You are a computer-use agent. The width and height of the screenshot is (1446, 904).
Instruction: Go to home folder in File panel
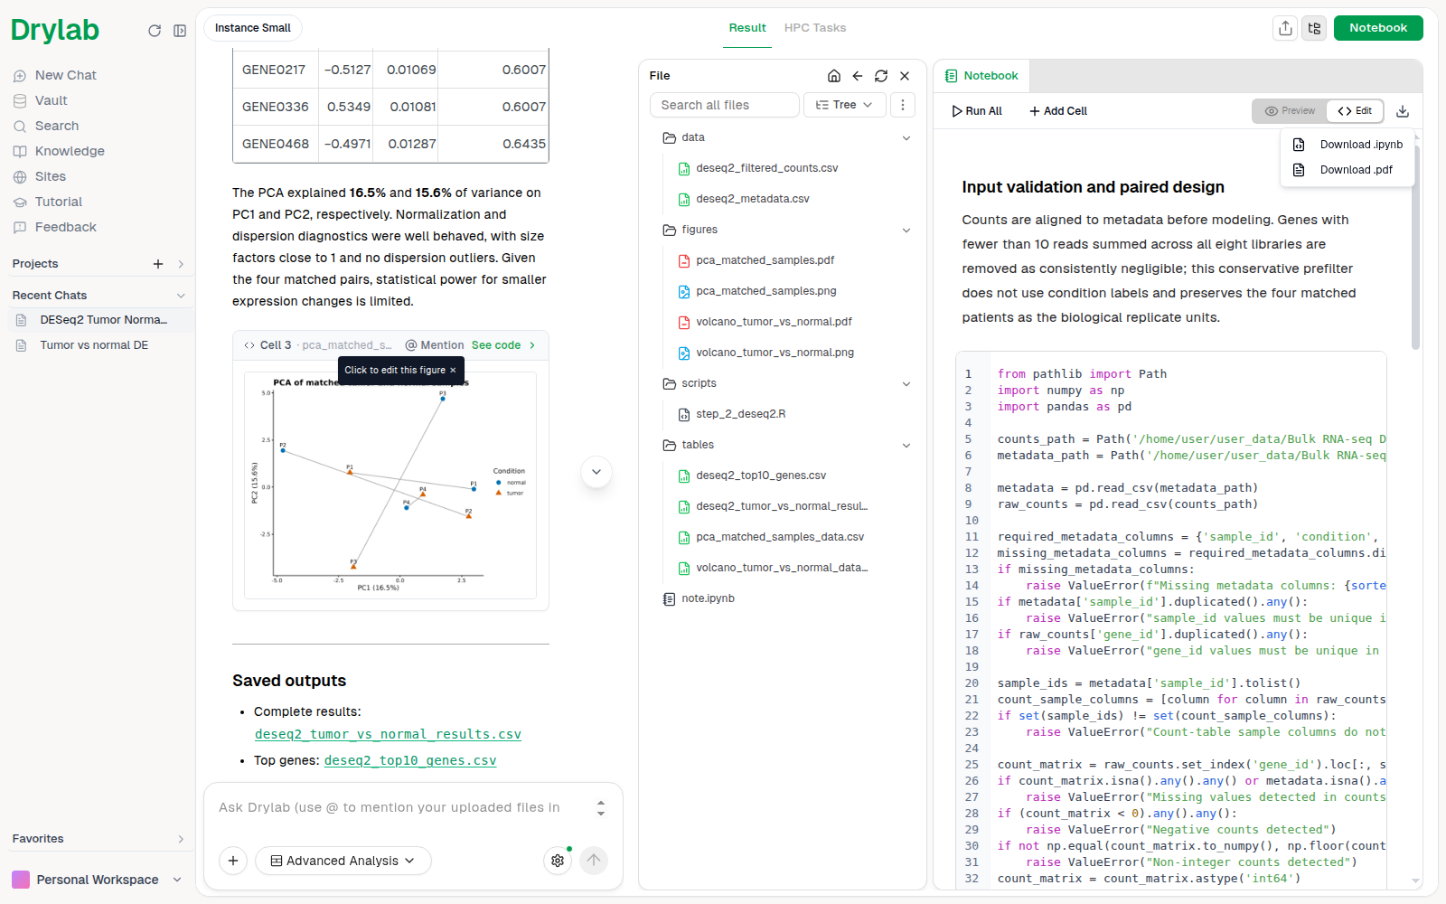[834, 76]
